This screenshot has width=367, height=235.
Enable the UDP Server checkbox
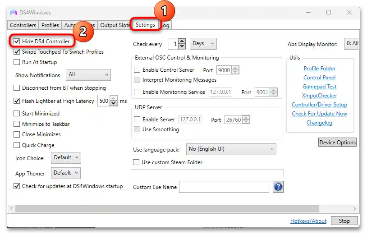point(137,120)
